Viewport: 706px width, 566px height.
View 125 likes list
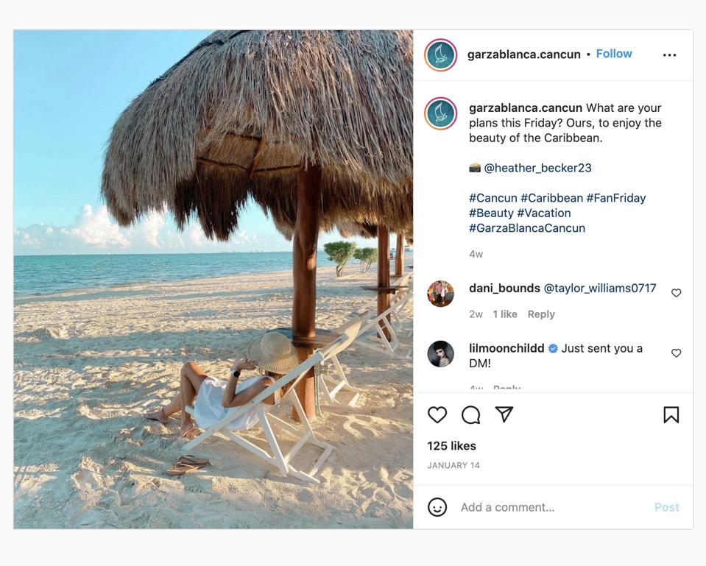(452, 446)
